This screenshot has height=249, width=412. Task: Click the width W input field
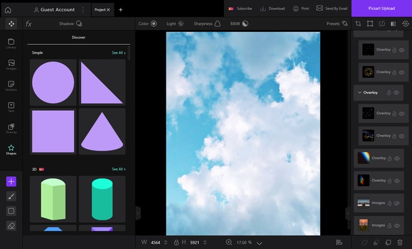coord(156,242)
